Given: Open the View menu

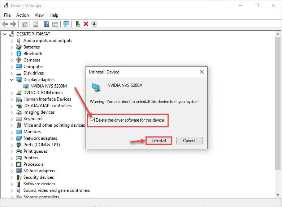Looking at the screenshot, I should tap(39, 15).
